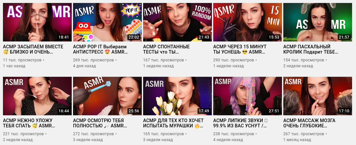This screenshot has height=145, width=356.
Task: Click the АСМР ЛИПКИЕ ЗВУКИ title link
Action: point(240,123)
